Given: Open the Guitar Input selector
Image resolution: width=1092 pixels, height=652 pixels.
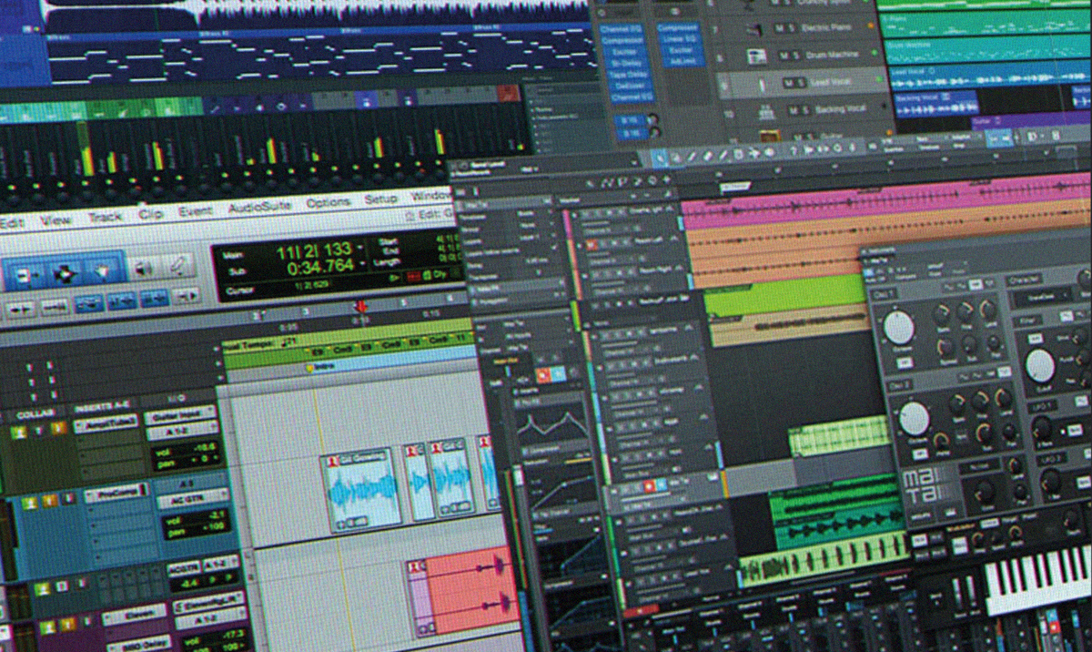Looking at the screenshot, I should click(x=179, y=414).
